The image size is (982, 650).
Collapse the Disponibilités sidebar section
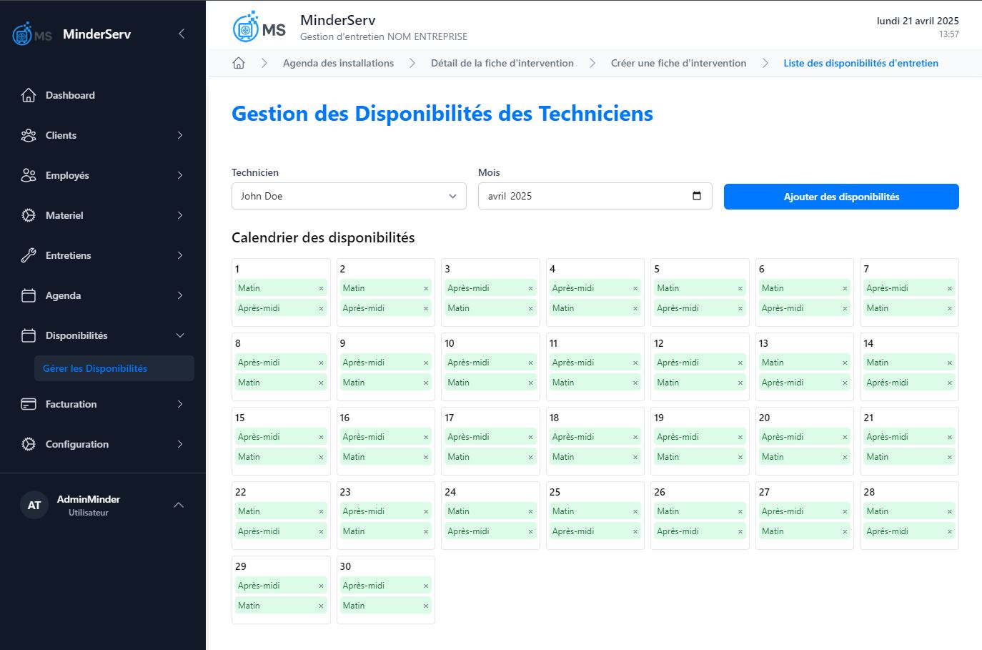(x=179, y=335)
